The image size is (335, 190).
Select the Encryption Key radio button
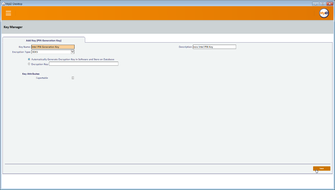pyautogui.click(x=29, y=64)
